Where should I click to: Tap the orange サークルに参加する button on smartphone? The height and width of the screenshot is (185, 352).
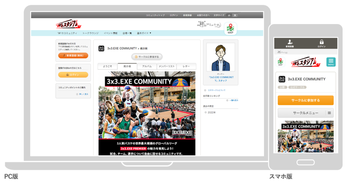(306, 100)
